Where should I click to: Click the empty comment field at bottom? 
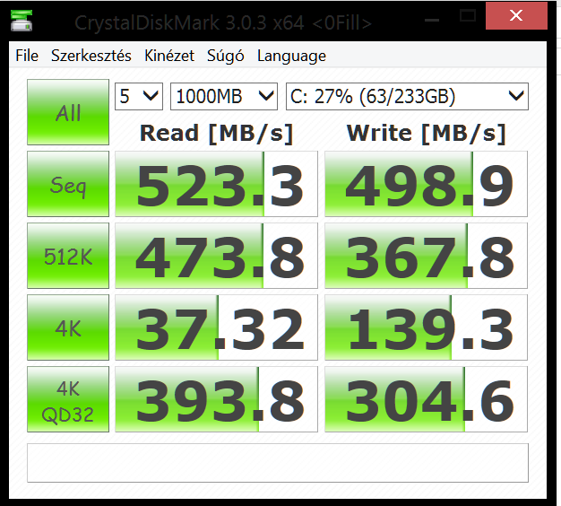pos(278,463)
